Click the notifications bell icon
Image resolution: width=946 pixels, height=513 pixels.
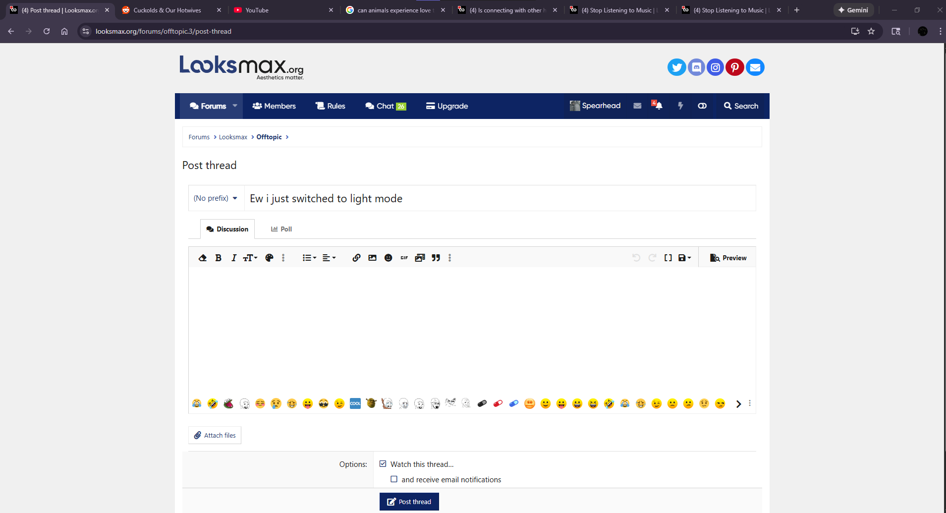click(658, 106)
